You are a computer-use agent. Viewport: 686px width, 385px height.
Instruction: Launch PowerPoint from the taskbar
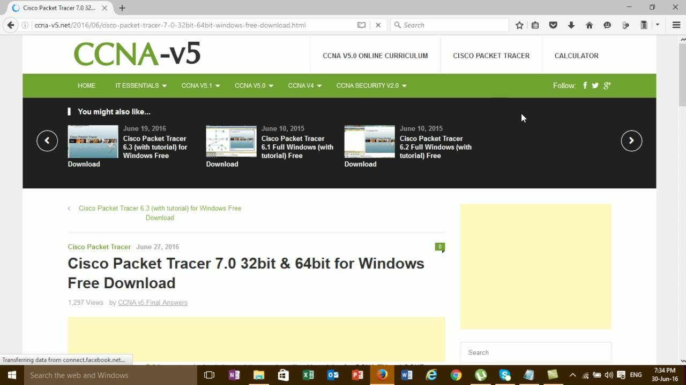(357, 375)
